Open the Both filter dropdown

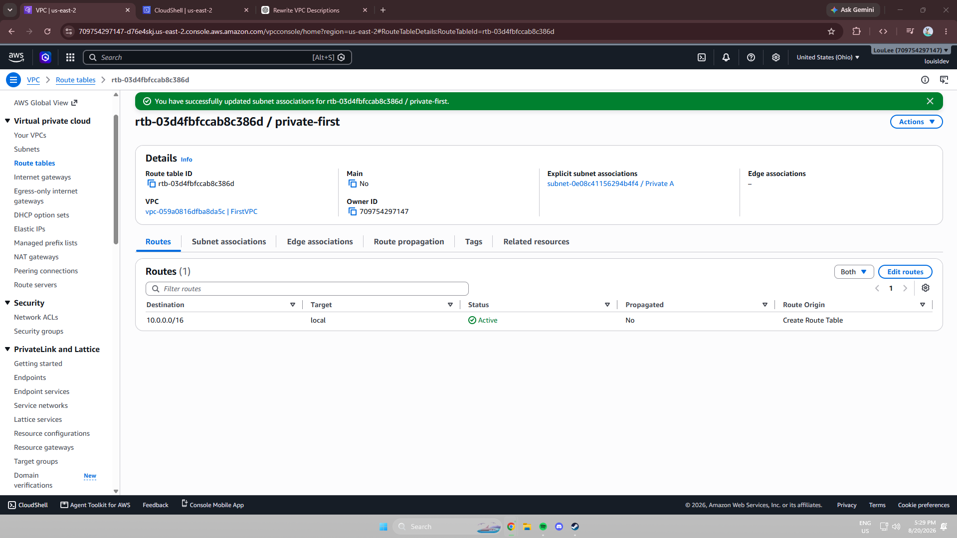coord(854,272)
